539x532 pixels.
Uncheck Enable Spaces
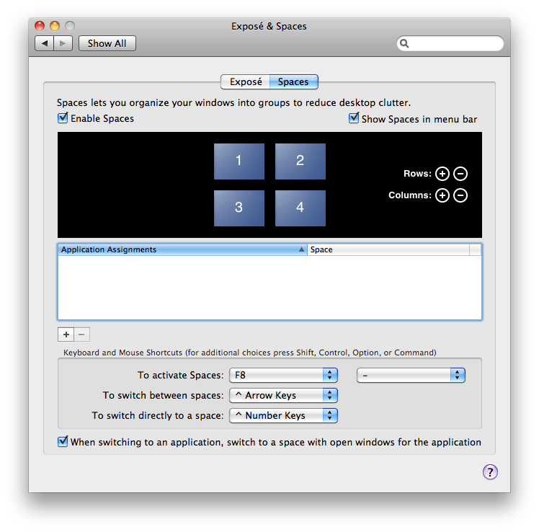tap(63, 118)
